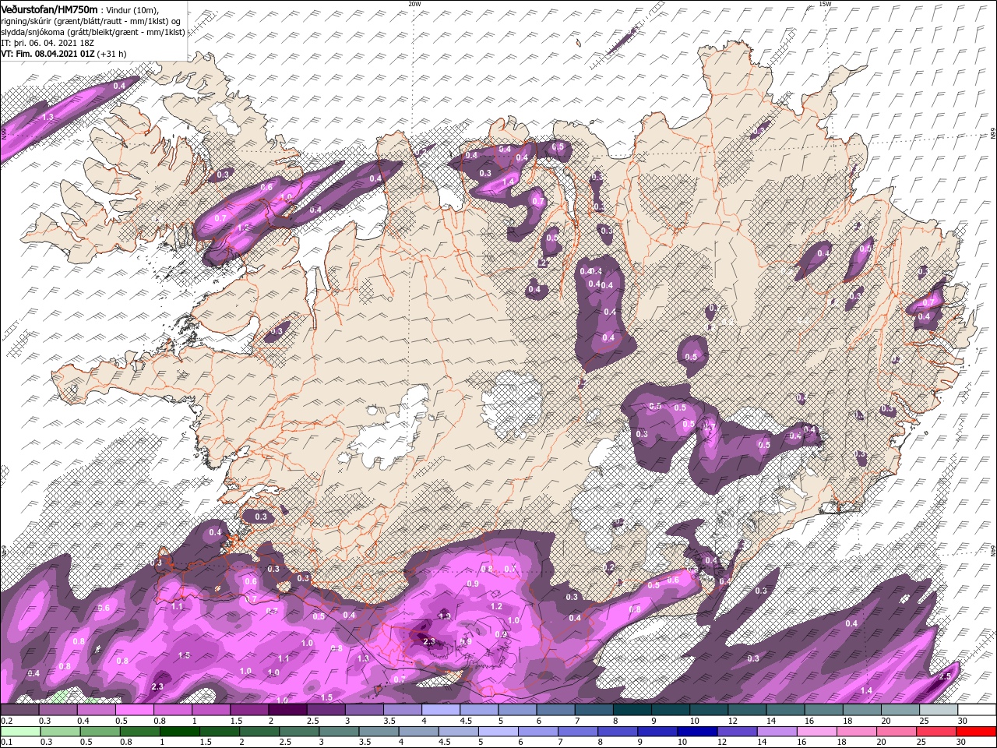Image resolution: width=997 pixels, height=748 pixels.
Task: Click the "3.5" label on the green scale
Action: 365,742
